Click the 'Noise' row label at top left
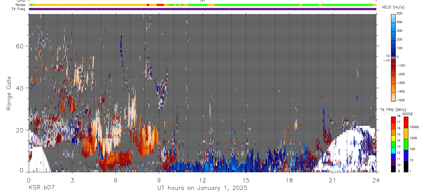The height and width of the screenshot is (195, 423). tap(20, 5)
